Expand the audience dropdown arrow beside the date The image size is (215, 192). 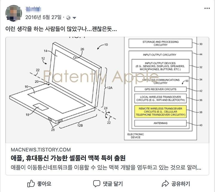pos(74,18)
